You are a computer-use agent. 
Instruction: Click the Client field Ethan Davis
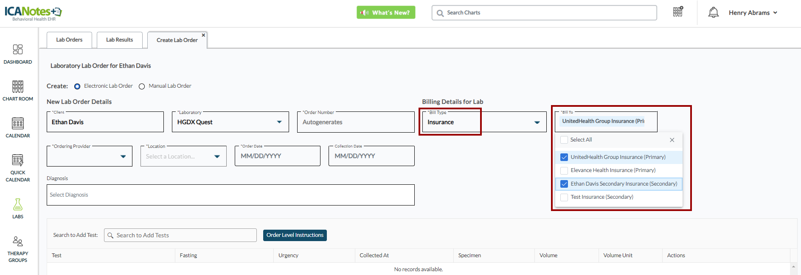point(105,122)
